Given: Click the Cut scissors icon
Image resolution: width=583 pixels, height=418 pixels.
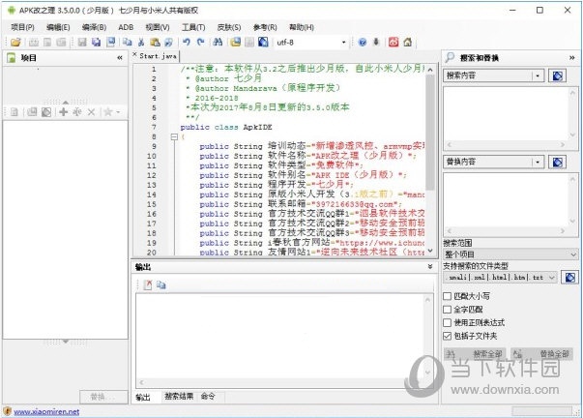Looking at the screenshot, I should (141, 42).
